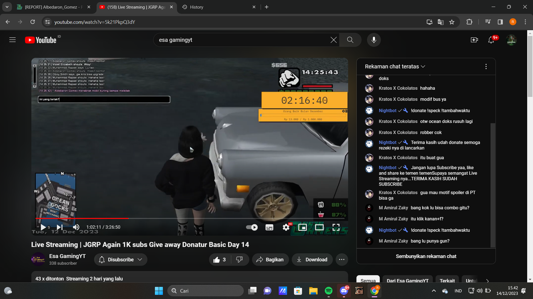This screenshot has width=533, height=299.
Task: Open Disubscribe notification dropdown
Action: (121, 260)
